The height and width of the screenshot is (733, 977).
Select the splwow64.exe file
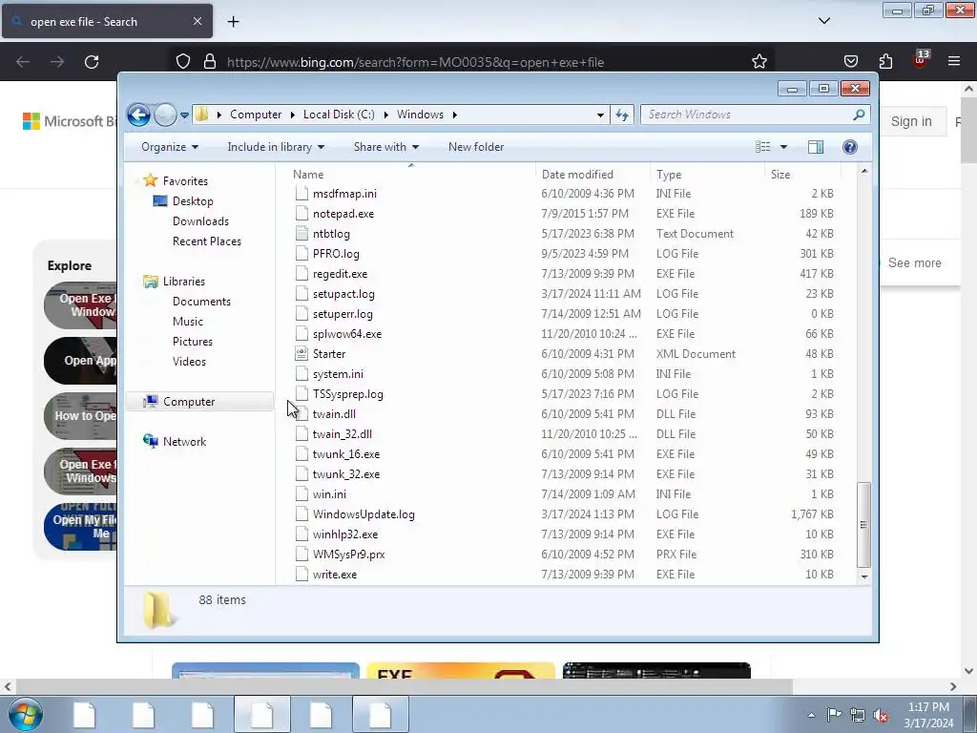[x=347, y=334]
